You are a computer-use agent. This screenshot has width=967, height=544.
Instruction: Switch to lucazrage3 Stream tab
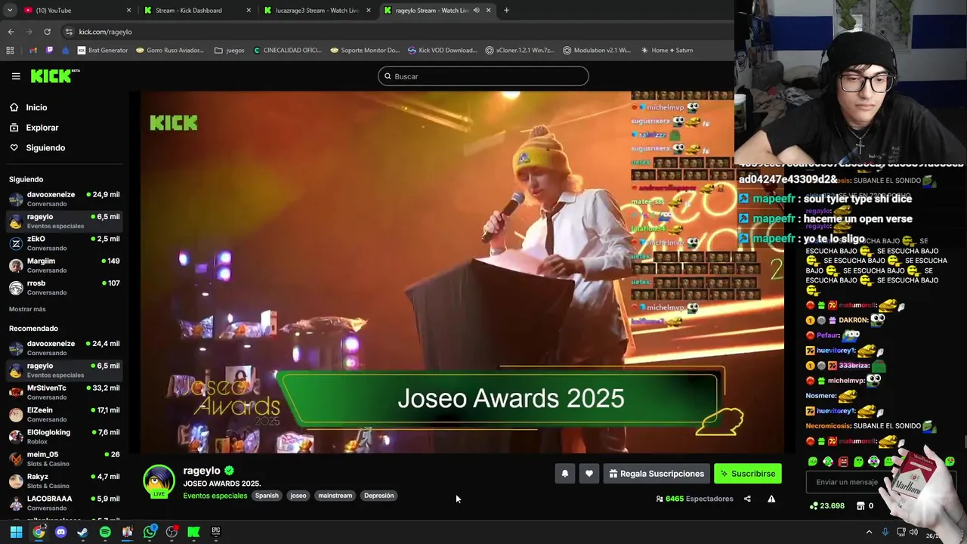tap(316, 11)
